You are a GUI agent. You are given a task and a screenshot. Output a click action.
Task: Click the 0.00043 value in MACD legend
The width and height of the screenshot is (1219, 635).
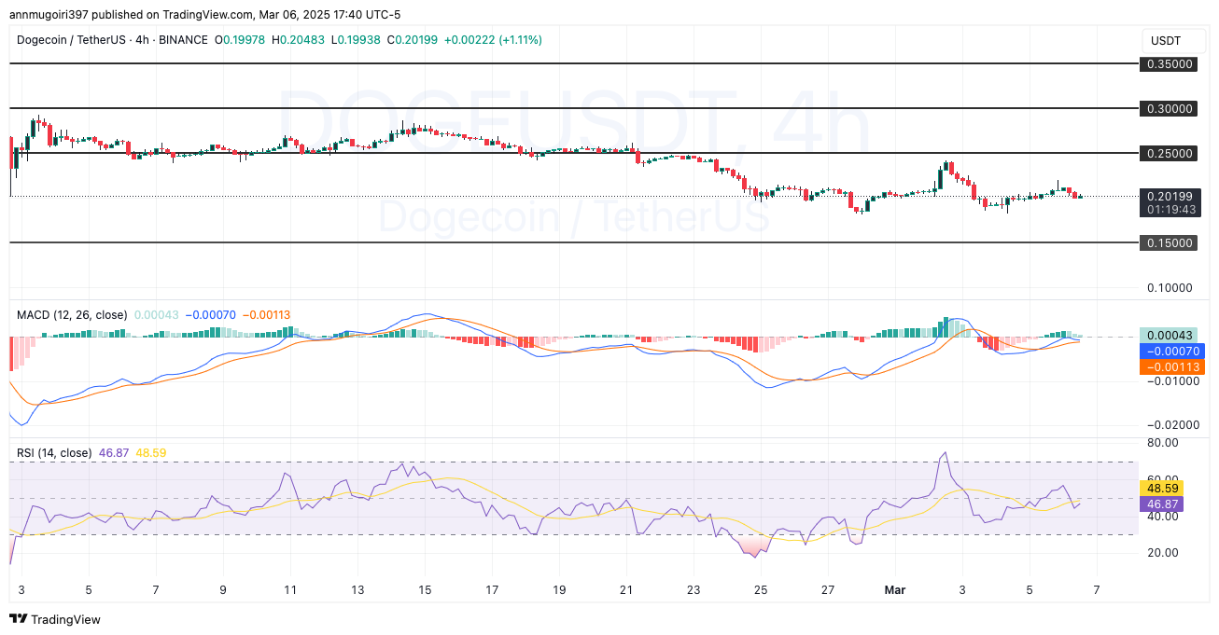pos(157,315)
